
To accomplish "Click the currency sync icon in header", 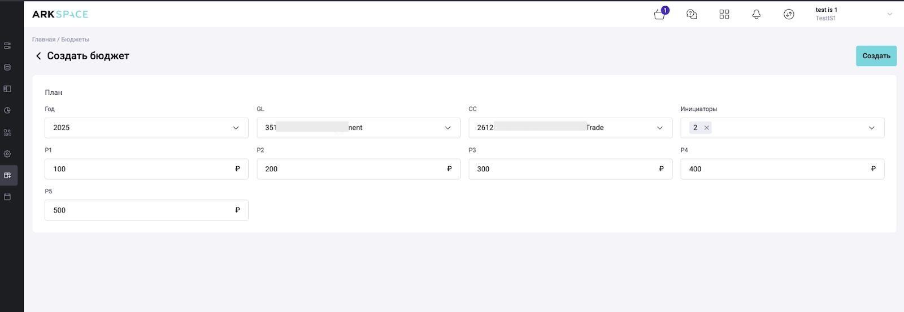I will coord(789,14).
